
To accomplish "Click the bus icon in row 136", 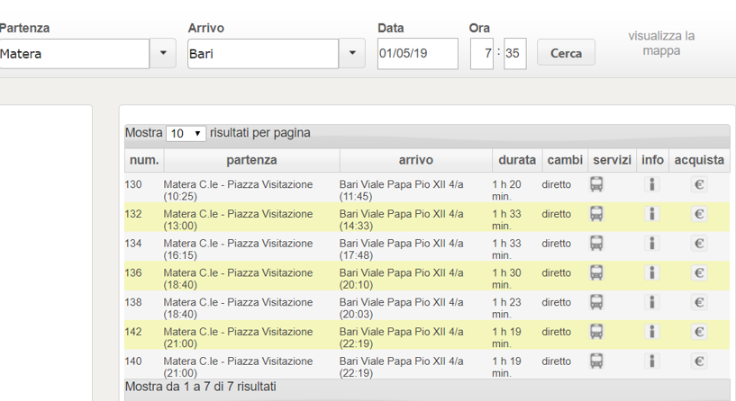I will pos(596,273).
